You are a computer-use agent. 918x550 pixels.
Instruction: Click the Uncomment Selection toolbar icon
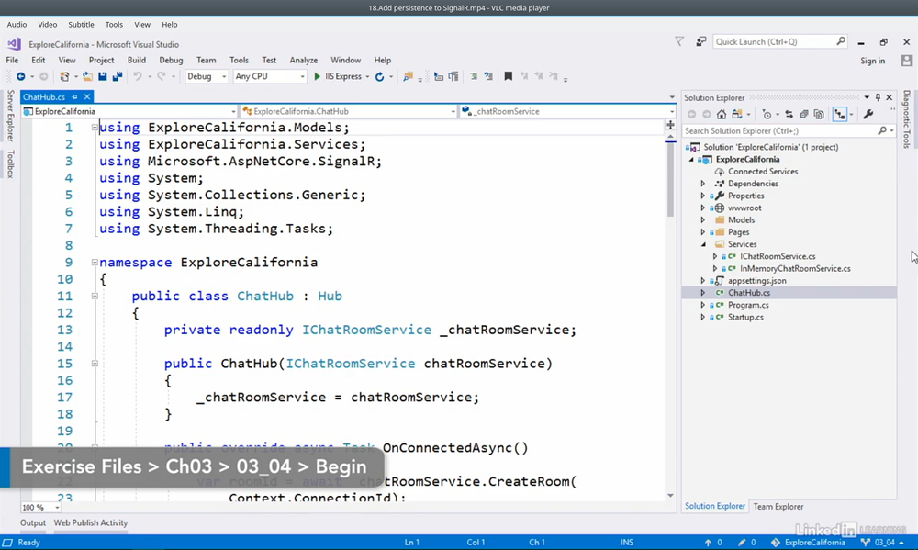(488, 77)
